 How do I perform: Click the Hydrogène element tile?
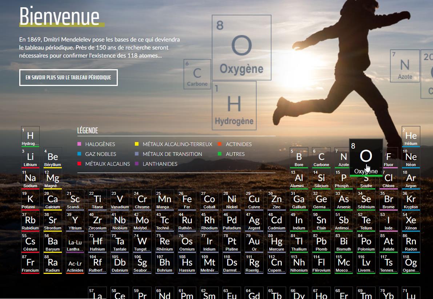pyautogui.click(x=30, y=137)
